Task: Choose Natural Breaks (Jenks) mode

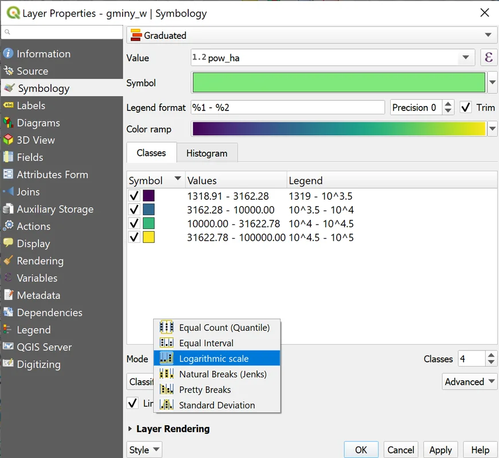Action: 223,374
